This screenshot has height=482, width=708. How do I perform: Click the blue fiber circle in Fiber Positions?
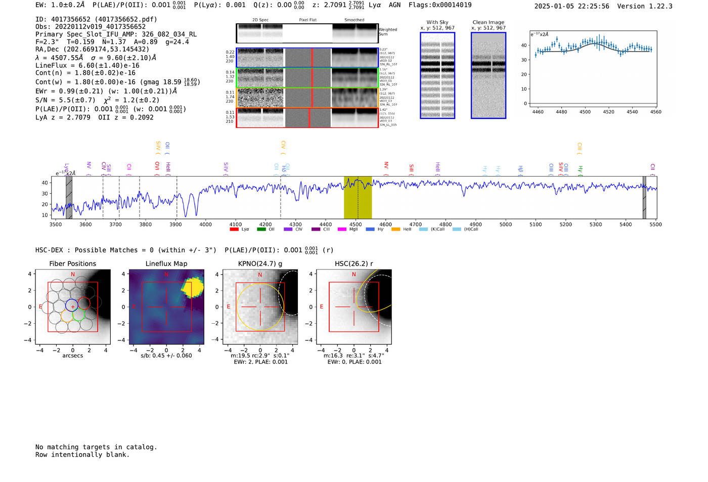tap(72, 305)
